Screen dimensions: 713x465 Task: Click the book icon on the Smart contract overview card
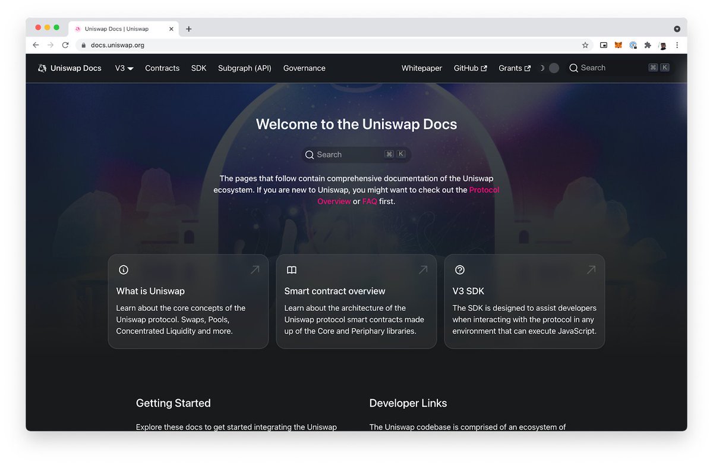pyautogui.click(x=292, y=270)
